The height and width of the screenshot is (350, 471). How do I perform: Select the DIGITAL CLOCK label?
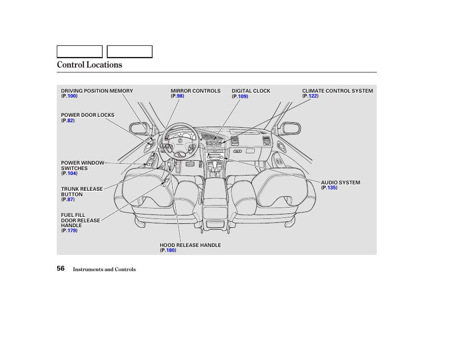pyautogui.click(x=251, y=91)
